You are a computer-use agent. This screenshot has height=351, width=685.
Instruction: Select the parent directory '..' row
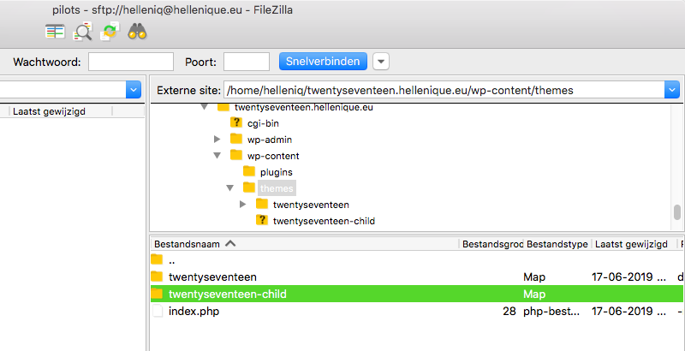[417, 260]
